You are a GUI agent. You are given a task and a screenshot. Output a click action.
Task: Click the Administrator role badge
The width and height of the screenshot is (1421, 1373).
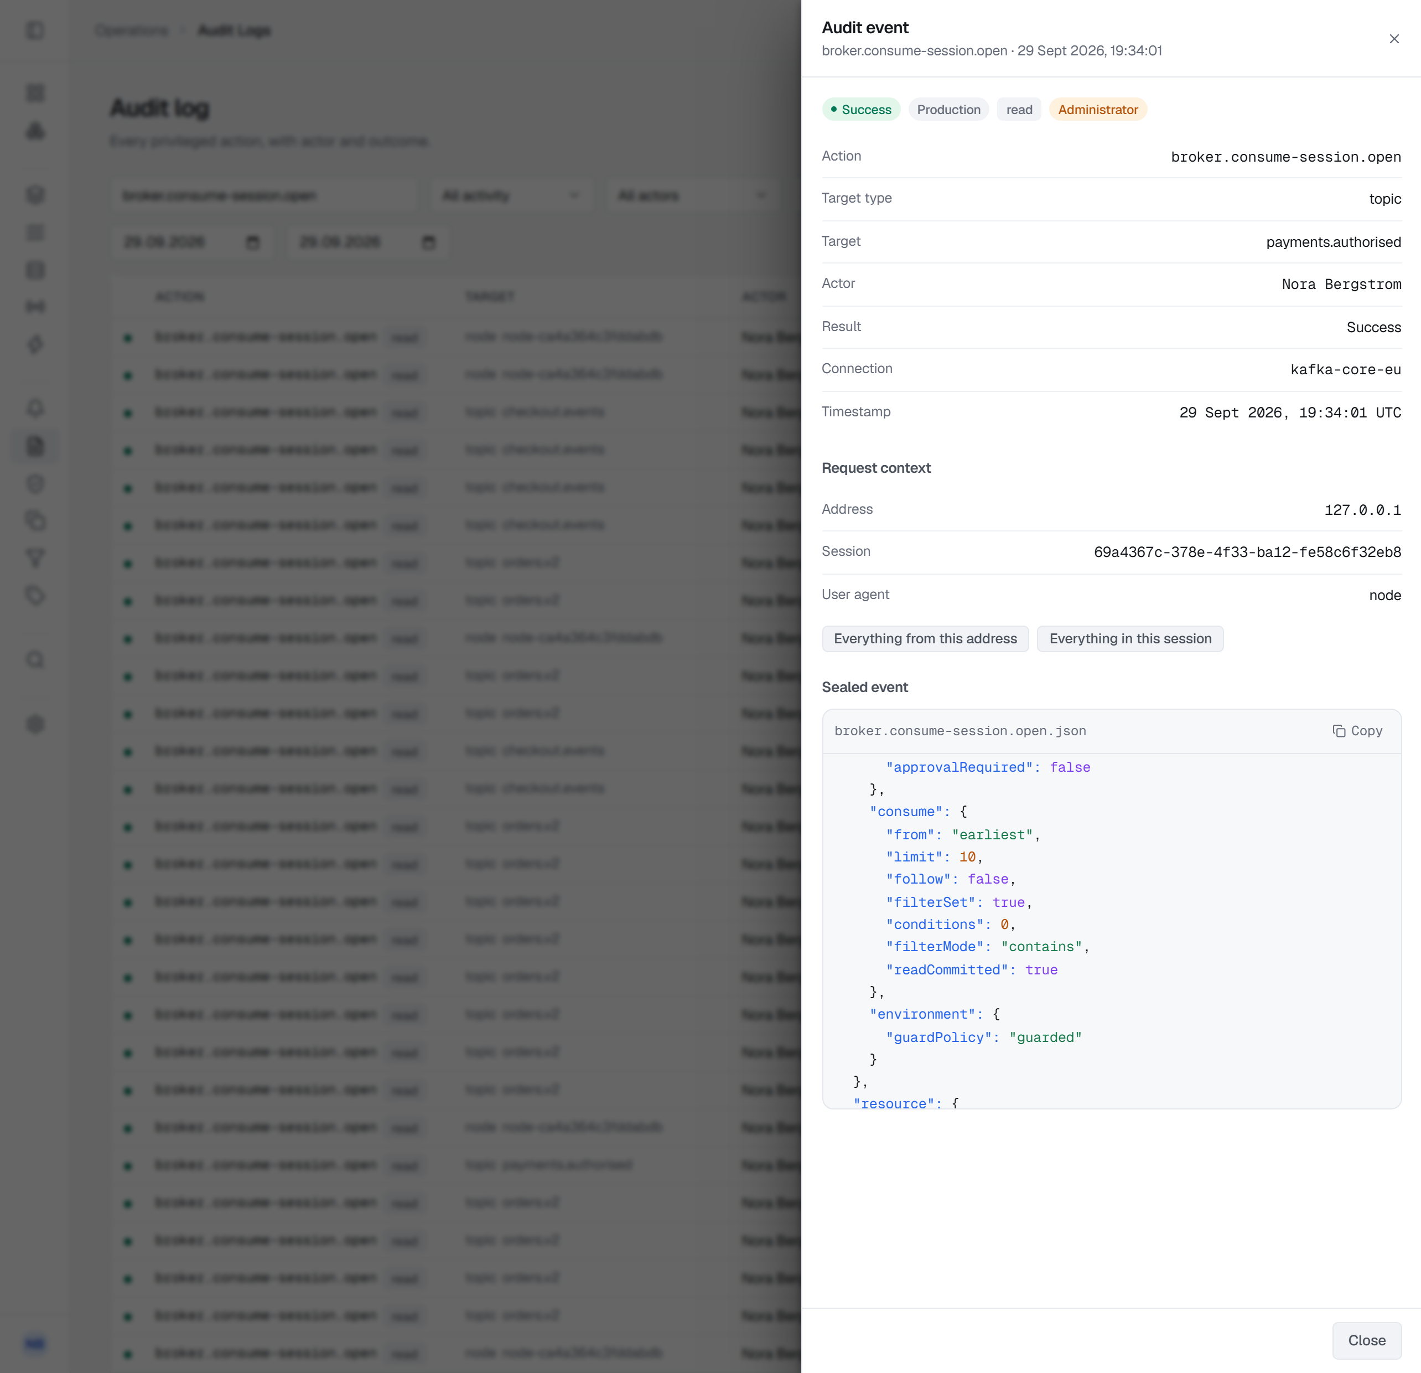(1098, 110)
